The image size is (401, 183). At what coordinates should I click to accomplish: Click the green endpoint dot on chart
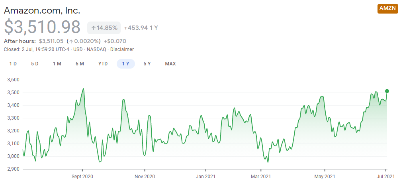tap(387, 91)
